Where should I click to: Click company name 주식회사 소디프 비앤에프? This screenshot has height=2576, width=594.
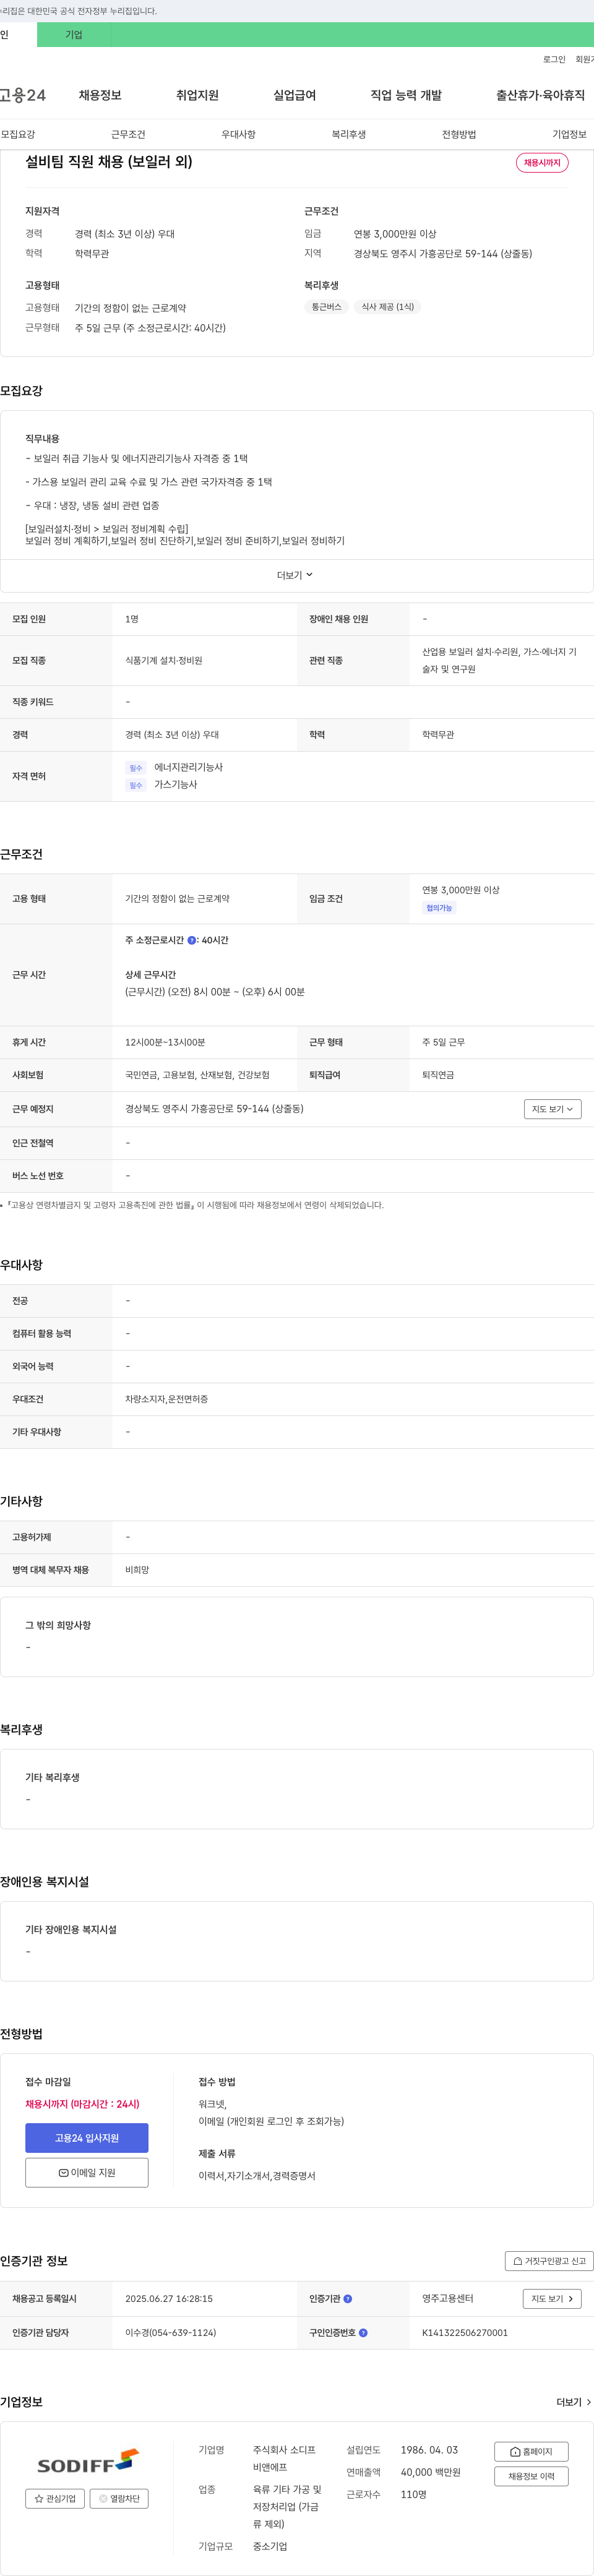284,2459
